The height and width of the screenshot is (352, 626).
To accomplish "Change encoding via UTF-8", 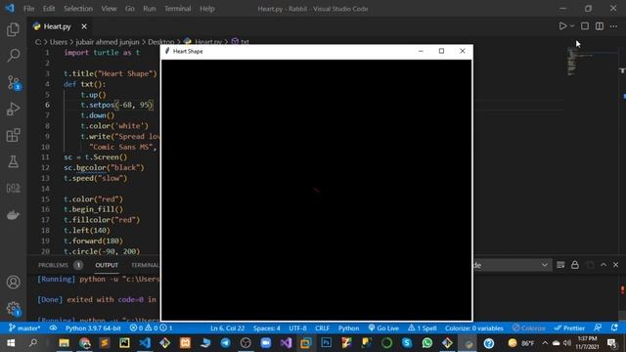I will [x=297, y=329].
